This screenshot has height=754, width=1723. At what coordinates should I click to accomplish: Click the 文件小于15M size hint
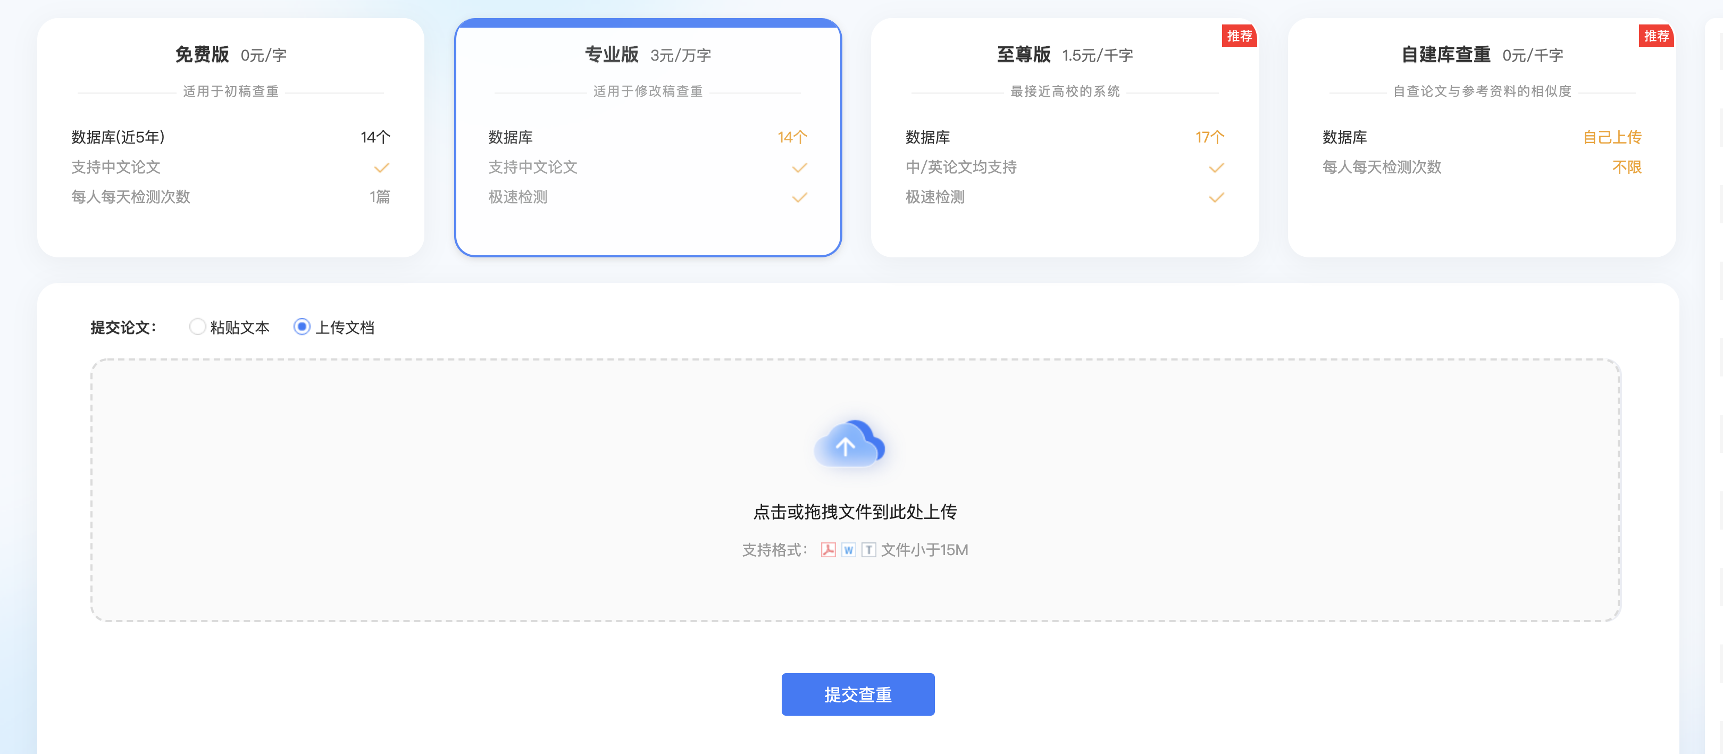(924, 550)
